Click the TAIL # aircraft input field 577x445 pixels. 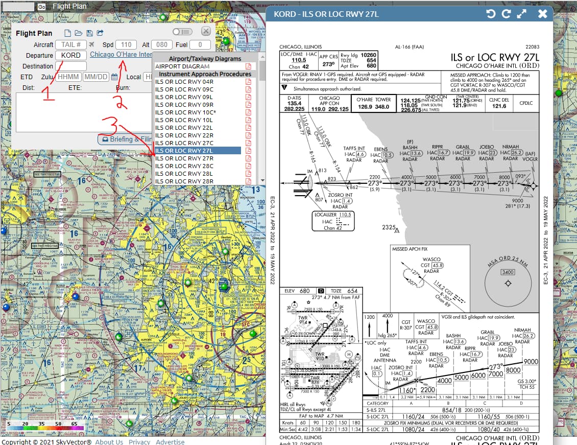click(x=71, y=44)
